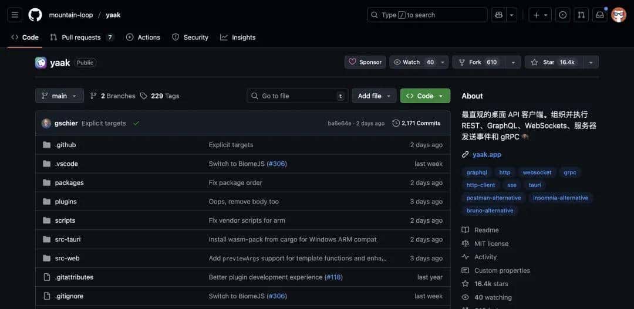Open the issues icon in header
Screen dimensions: 634x309
[563, 15]
